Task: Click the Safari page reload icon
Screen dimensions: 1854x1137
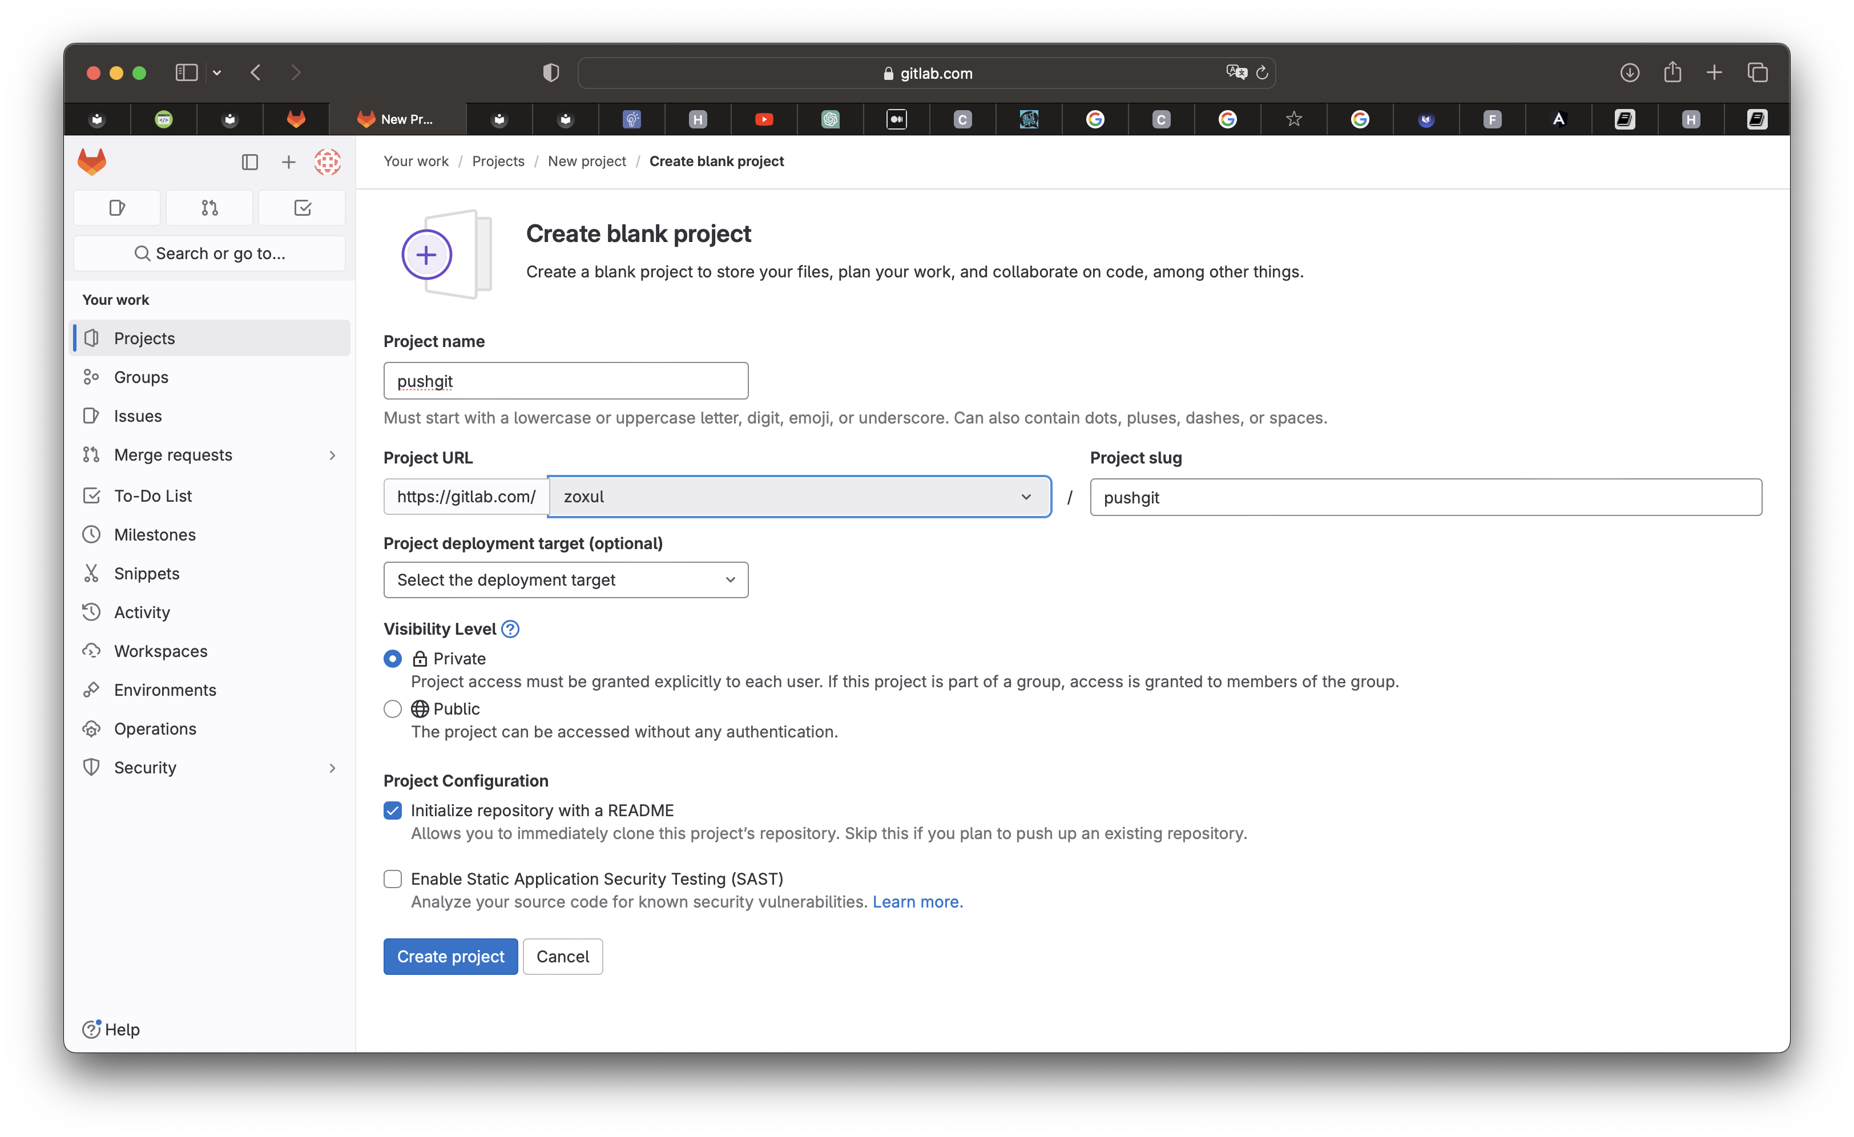Action: coord(1262,73)
